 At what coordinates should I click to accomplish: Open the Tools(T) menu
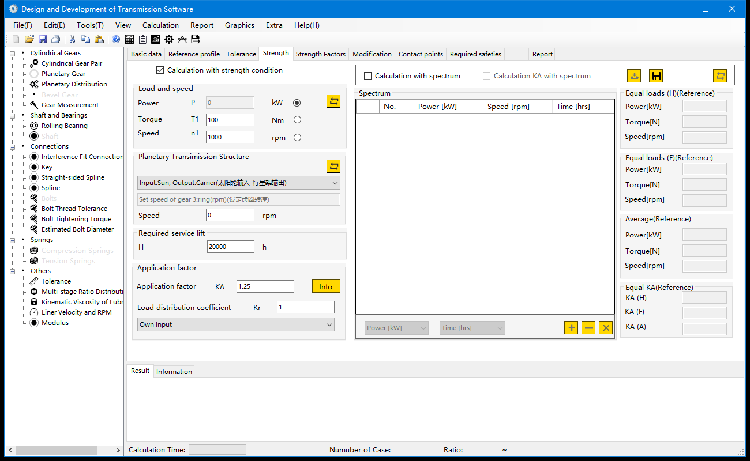[x=90, y=25]
